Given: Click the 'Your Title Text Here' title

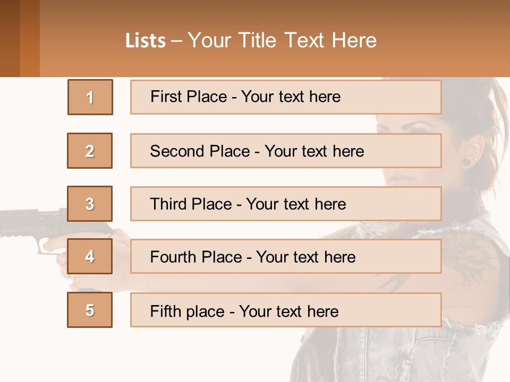Looking at the screenshot, I should (x=282, y=40).
